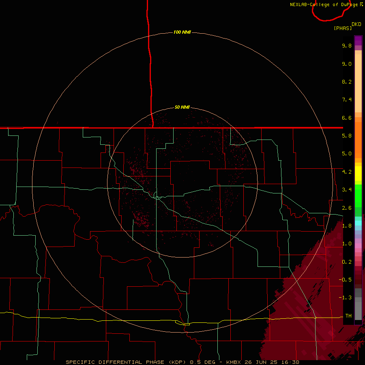Click the 8.2 scale value
365x365 pixels.
(x=347, y=82)
